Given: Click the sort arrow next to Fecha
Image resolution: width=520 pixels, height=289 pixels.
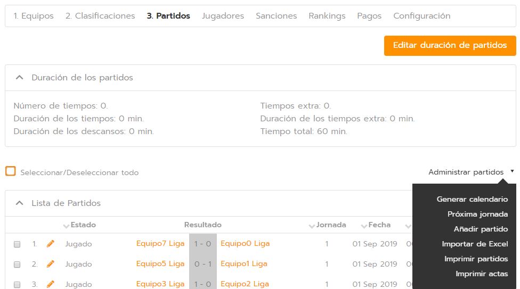Looking at the screenshot, I should click(364, 226).
